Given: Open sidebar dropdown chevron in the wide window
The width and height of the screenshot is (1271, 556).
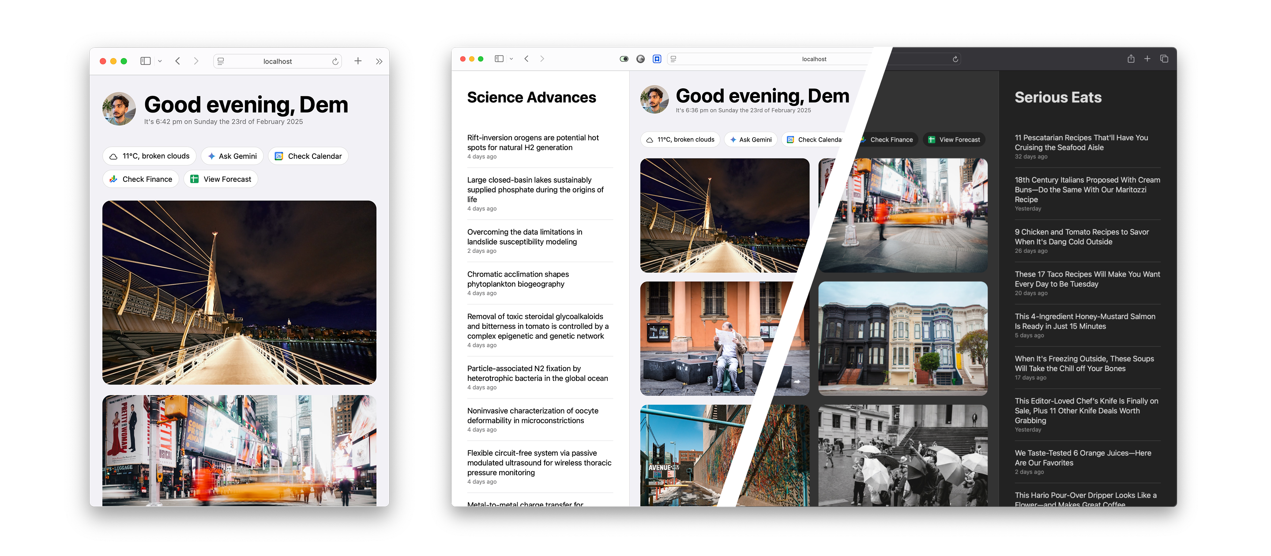Looking at the screenshot, I should coord(511,59).
